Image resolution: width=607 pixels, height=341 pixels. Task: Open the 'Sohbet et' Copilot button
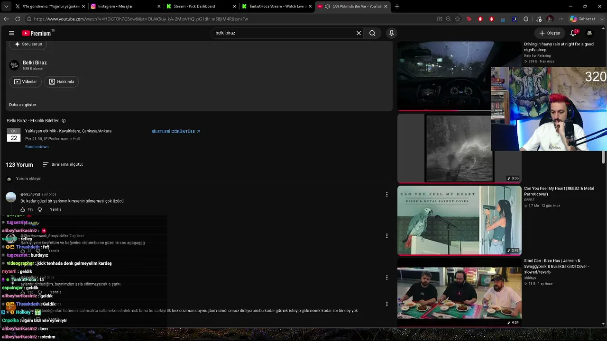[x=582, y=19]
